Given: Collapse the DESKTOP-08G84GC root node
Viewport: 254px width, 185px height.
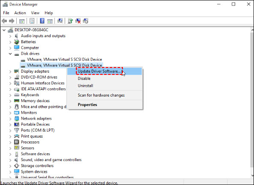Looking at the screenshot, I should (4, 30).
